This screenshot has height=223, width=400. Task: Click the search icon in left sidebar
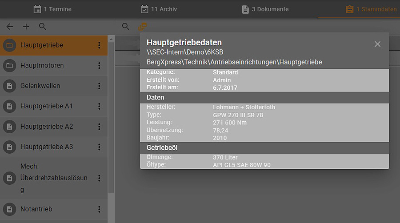pos(43,27)
